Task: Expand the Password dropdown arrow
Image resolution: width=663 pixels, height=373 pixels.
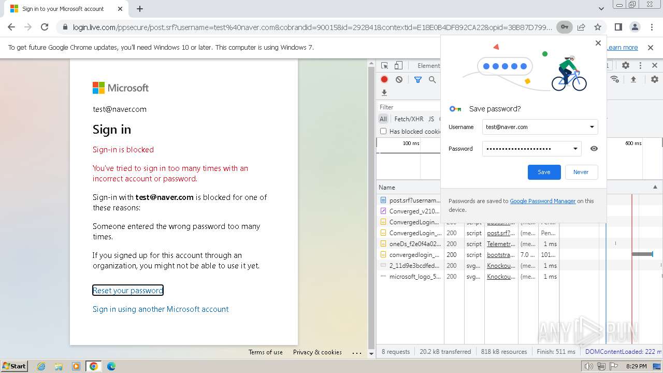Action: pyautogui.click(x=575, y=149)
